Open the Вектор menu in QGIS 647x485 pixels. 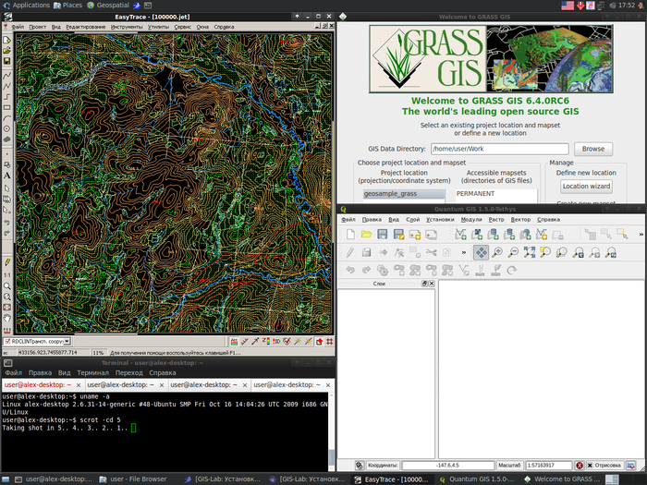click(x=521, y=220)
